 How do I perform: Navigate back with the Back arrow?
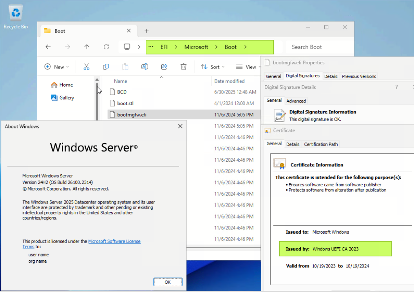pyautogui.click(x=48, y=47)
